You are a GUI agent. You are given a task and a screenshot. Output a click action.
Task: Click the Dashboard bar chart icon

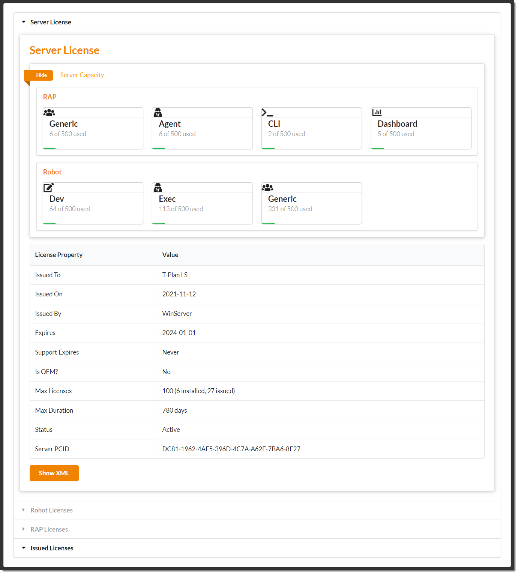pyautogui.click(x=377, y=112)
